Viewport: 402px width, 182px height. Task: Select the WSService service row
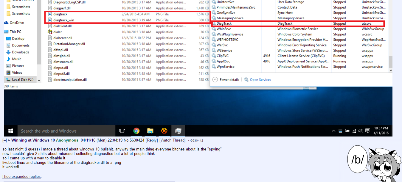tap(300, 51)
